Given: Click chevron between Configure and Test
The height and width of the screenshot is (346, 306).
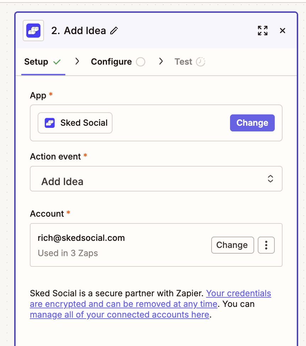Looking at the screenshot, I should coord(161,61).
